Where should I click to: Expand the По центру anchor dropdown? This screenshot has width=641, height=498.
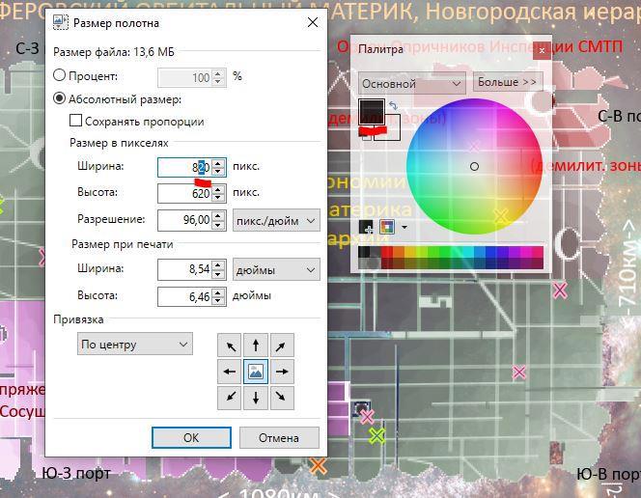pos(135,345)
